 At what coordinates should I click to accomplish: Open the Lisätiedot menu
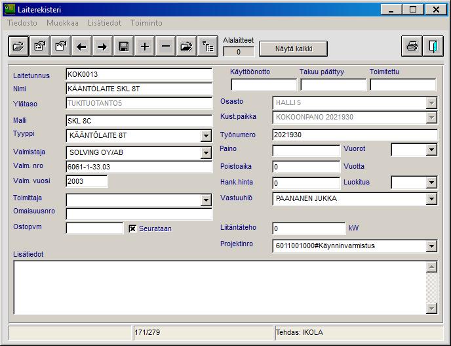tap(104, 23)
